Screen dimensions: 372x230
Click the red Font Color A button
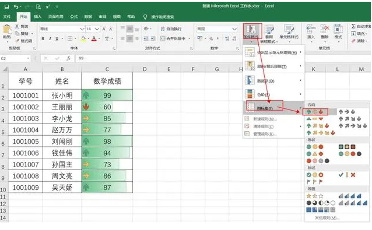tap(94, 38)
